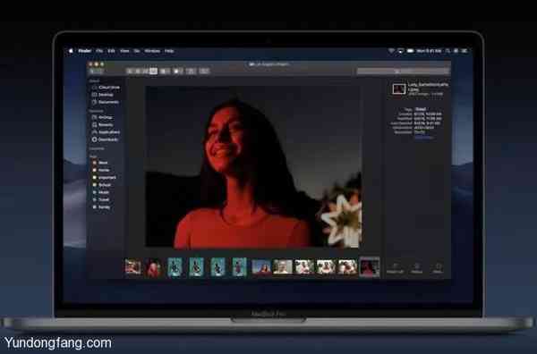
Task: Click the file icon in the preview pane
Action: [398, 88]
